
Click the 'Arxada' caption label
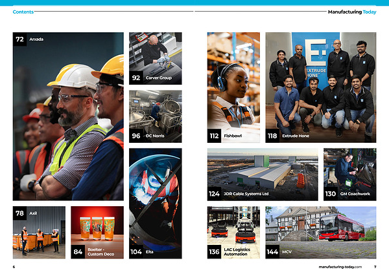(x=36, y=39)
